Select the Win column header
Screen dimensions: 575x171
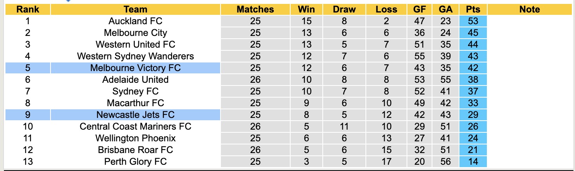pos(306,9)
